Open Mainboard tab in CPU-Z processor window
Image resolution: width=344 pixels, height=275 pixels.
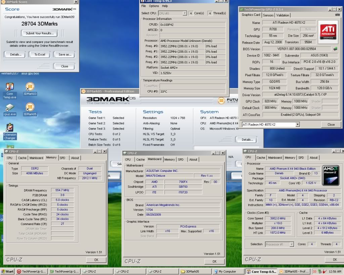click(275, 158)
